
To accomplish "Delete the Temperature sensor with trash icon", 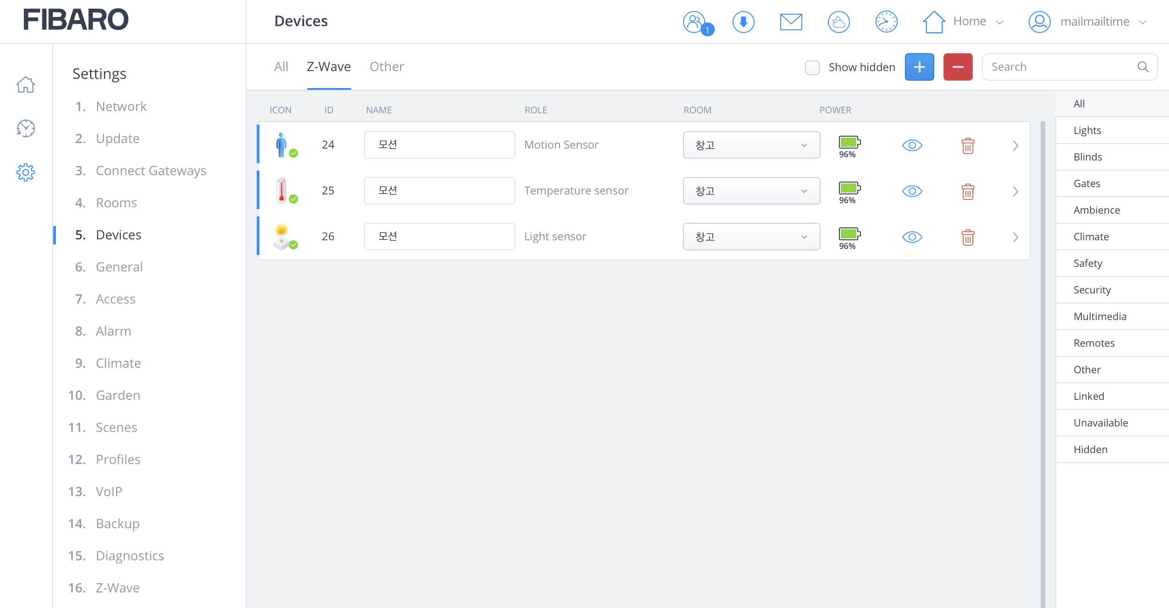I will click(x=968, y=191).
